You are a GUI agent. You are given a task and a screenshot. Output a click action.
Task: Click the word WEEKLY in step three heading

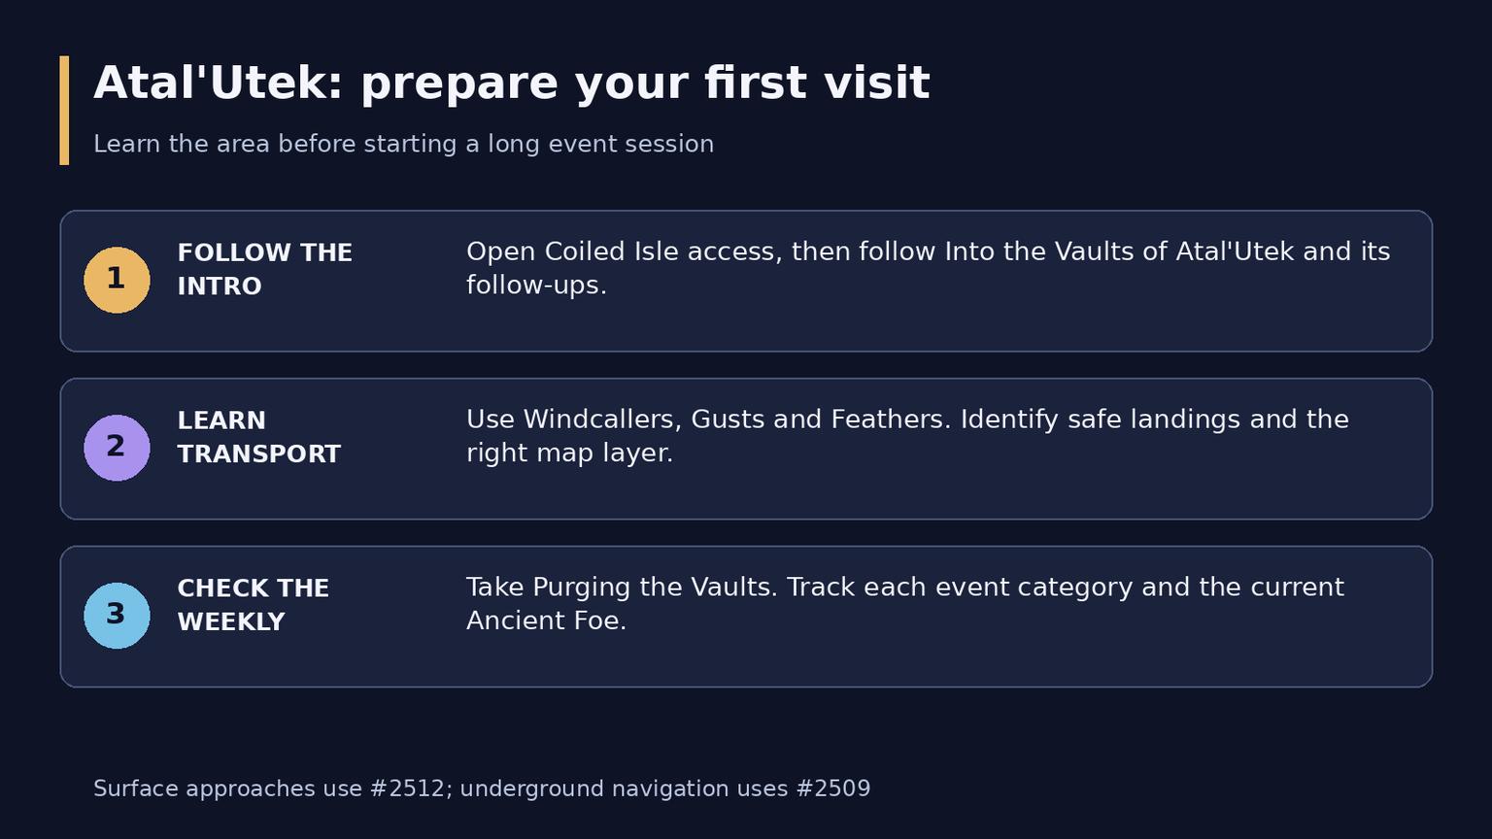(231, 622)
